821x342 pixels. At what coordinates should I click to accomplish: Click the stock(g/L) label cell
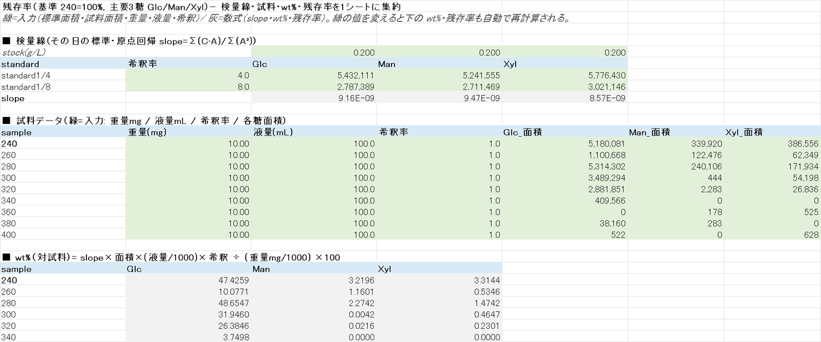point(62,52)
